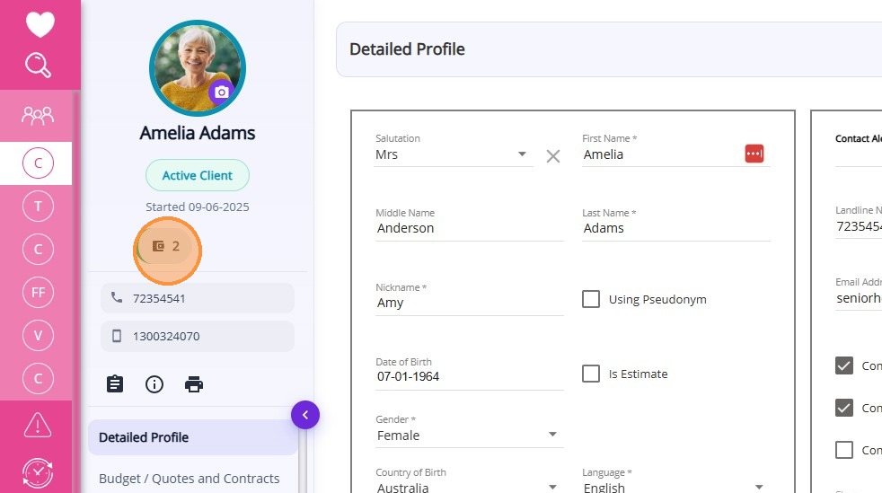Enable the Using Pseudonym checkbox
The image size is (882, 493).
[591, 299]
